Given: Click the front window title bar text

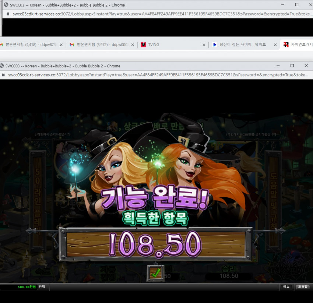Looking at the screenshot, I should tap(63, 66).
